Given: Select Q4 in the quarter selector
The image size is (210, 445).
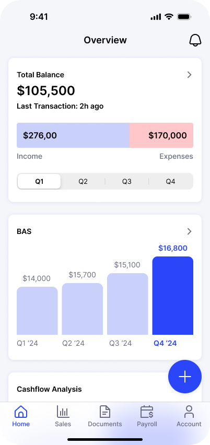Looking at the screenshot, I should 170,181.
